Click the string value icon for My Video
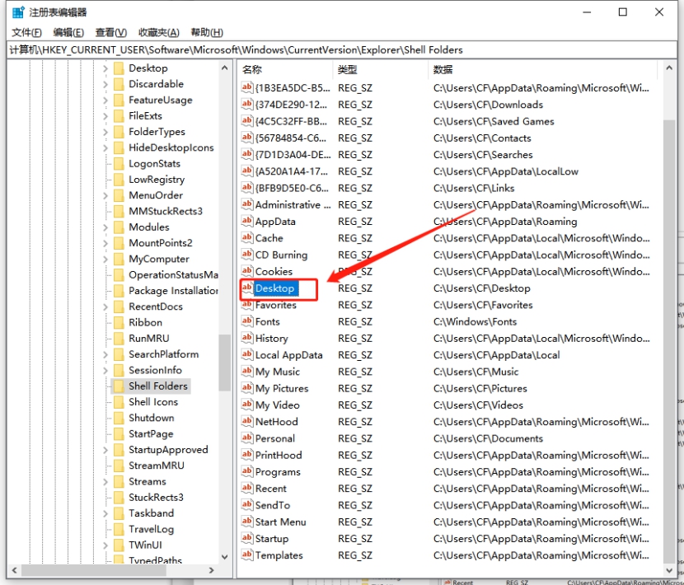Screen dimensions: 684x585 tap(247, 405)
